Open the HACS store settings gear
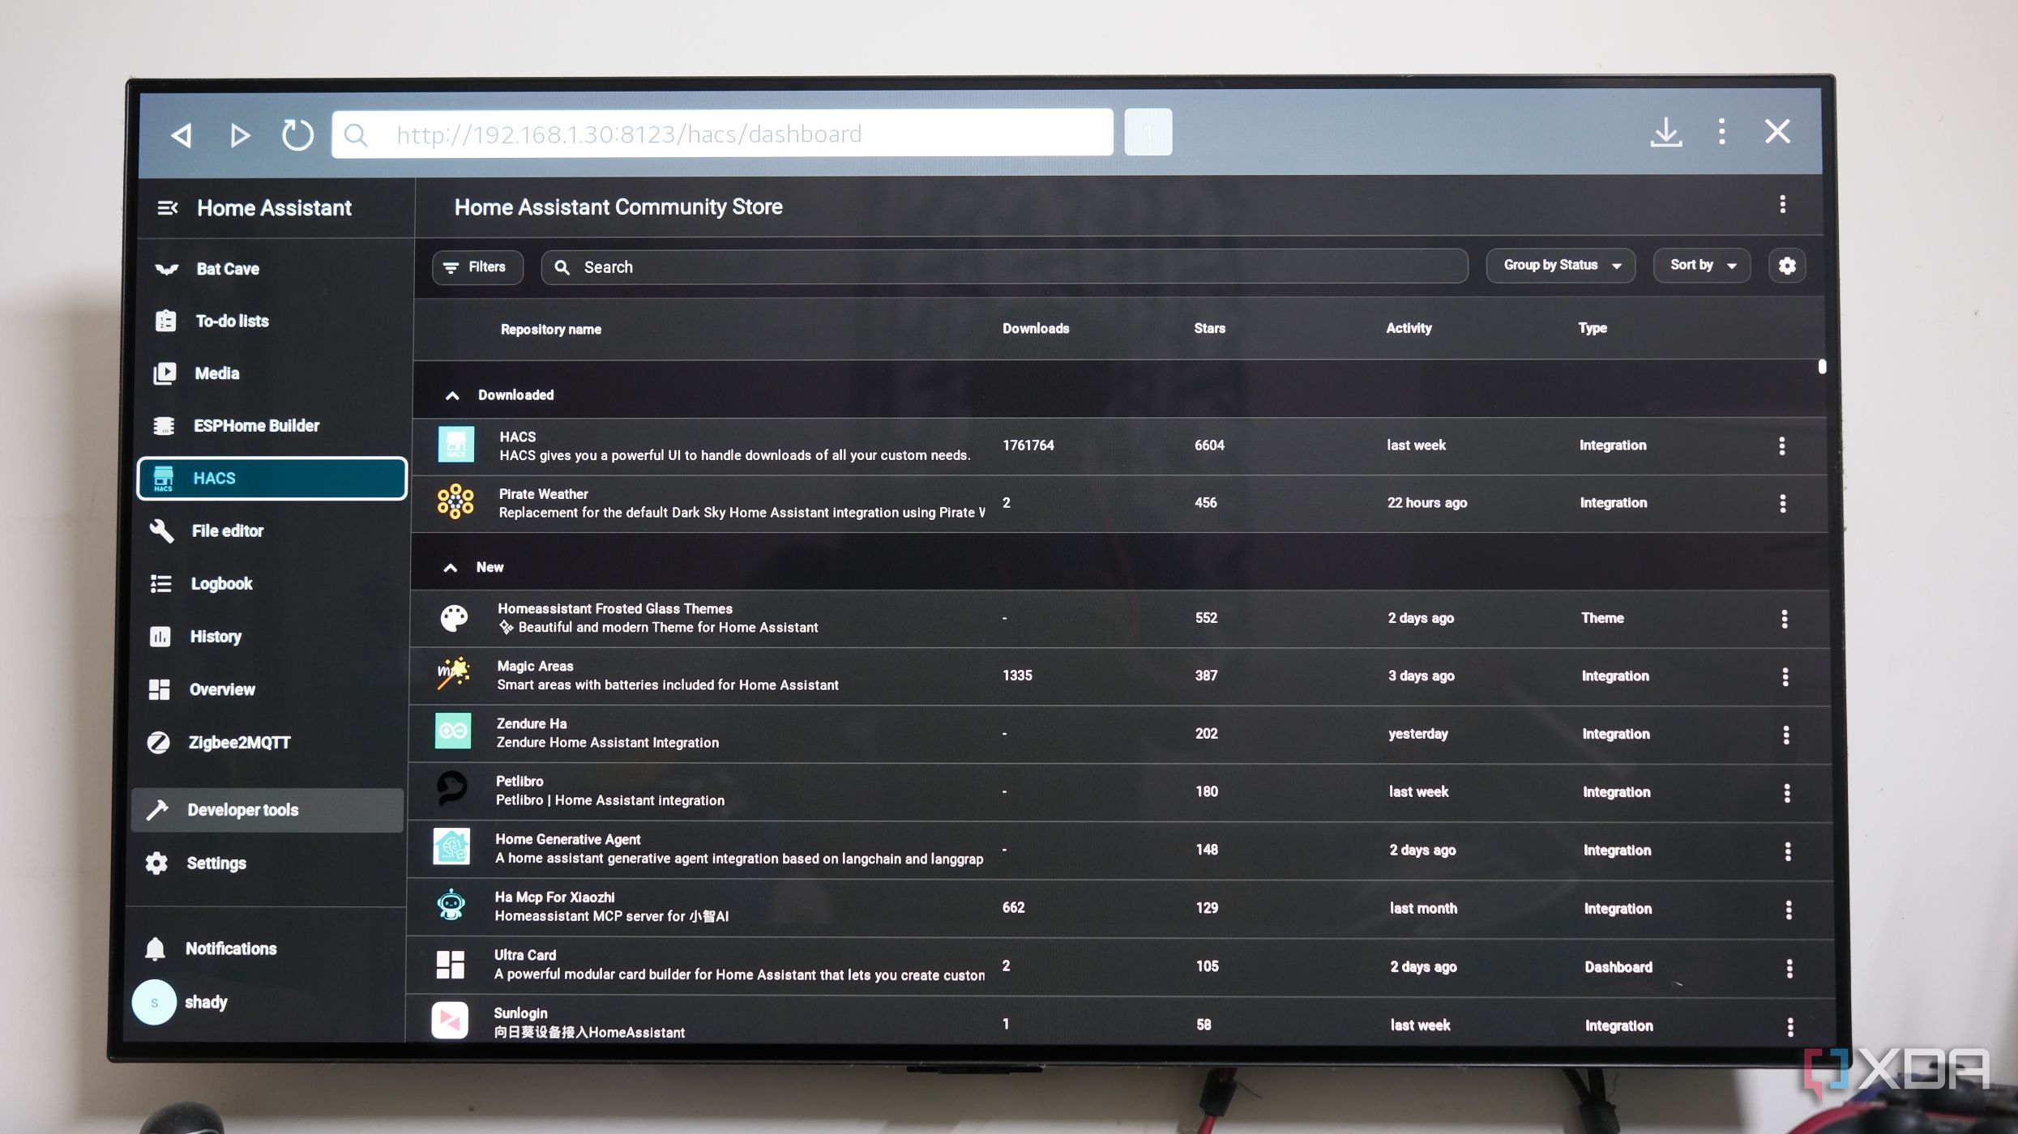The image size is (2018, 1134). click(x=1786, y=266)
